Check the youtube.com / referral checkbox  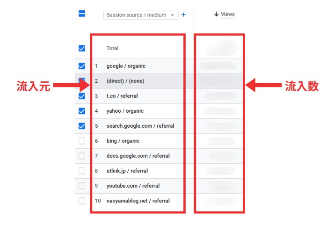tap(82, 186)
